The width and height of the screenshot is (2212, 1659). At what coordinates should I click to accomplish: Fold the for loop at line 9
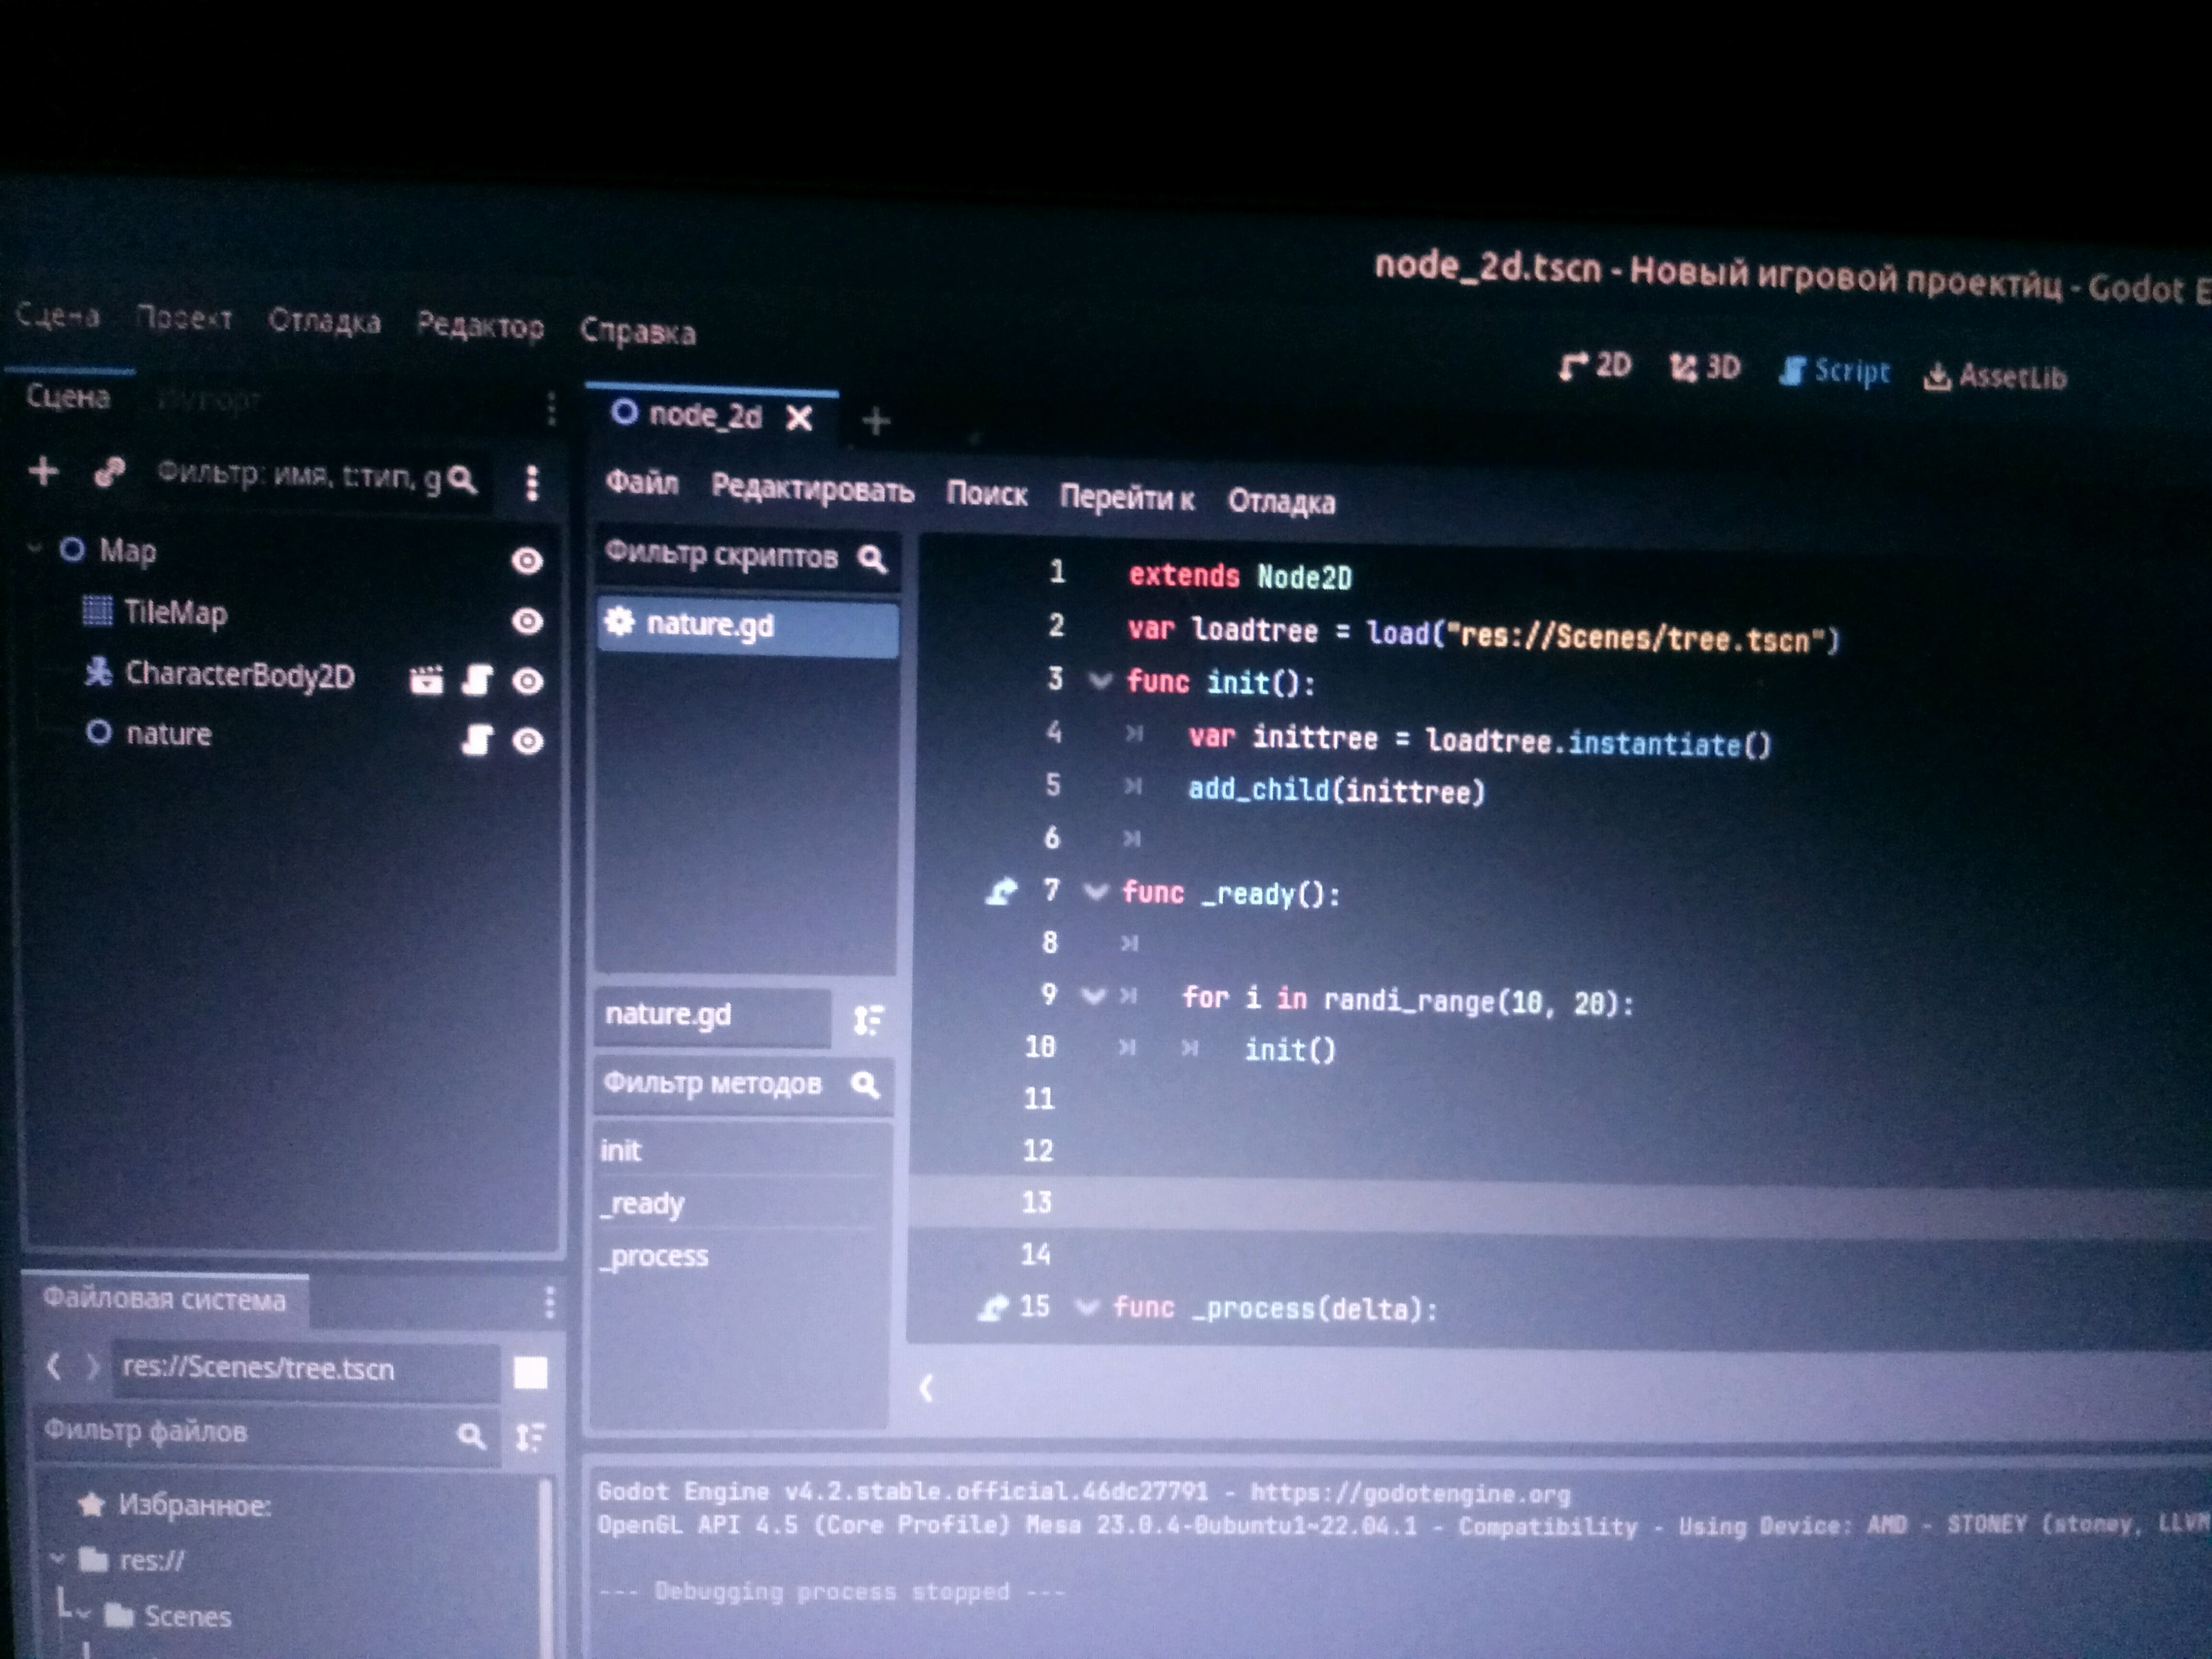click(x=1093, y=995)
